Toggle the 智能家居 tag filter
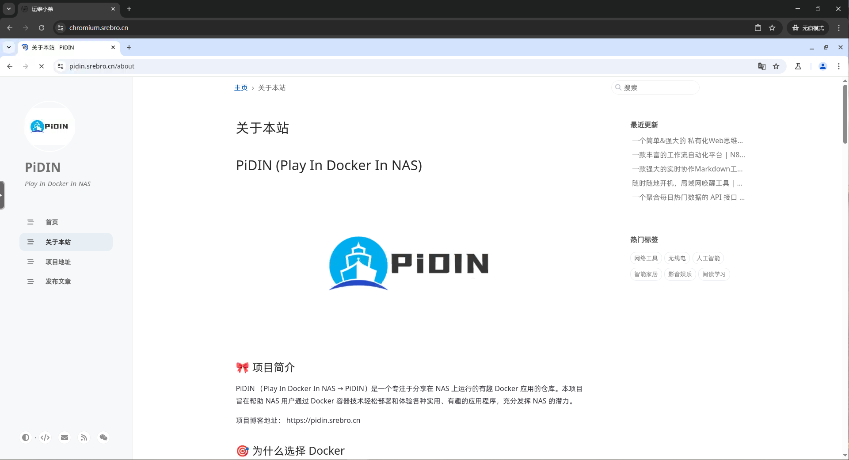 coord(645,274)
